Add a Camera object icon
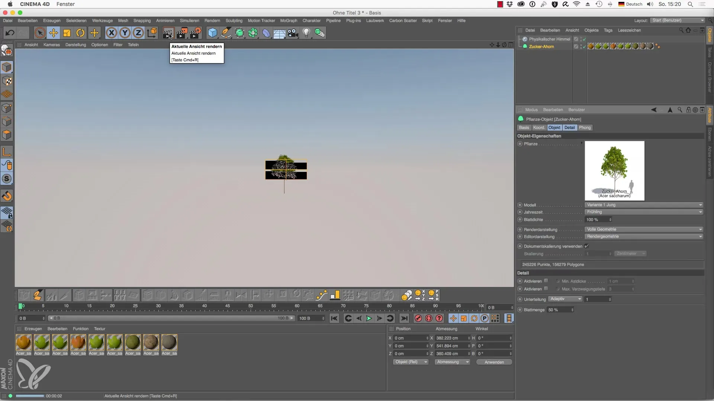 click(x=293, y=33)
